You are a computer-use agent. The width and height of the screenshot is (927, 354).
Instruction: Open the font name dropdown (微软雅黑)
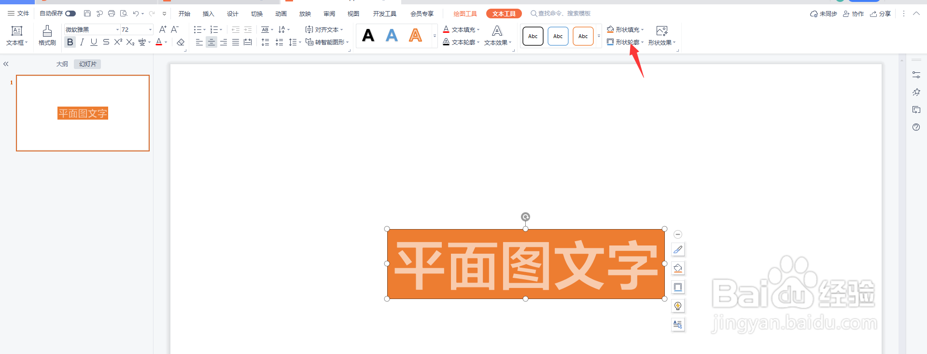click(x=117, y=30)
